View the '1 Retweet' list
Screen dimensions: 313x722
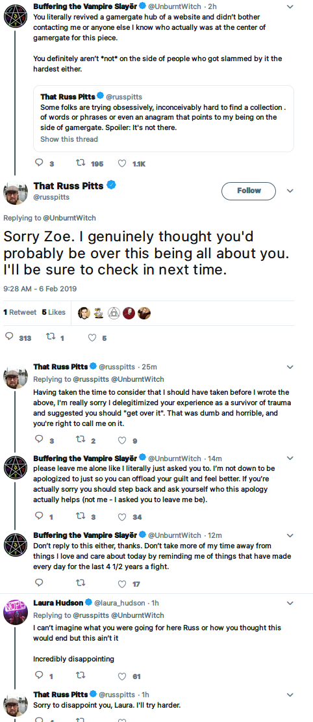[19, 312]
